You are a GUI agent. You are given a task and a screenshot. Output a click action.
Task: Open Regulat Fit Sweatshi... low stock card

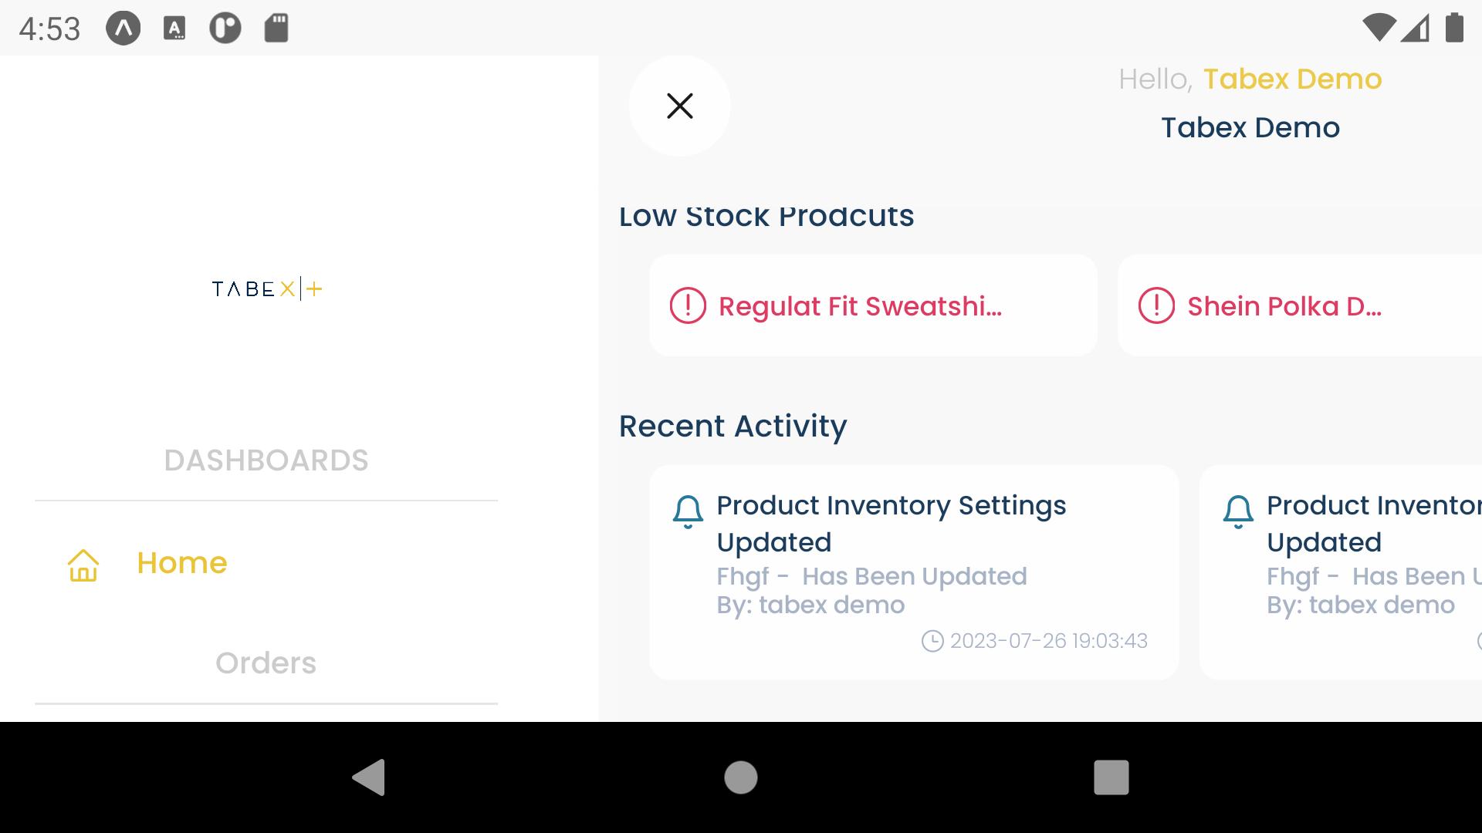pos(873,305)
